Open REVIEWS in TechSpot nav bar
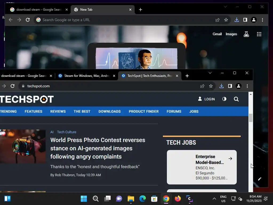 pyautogui.click(x=58, y=111)
